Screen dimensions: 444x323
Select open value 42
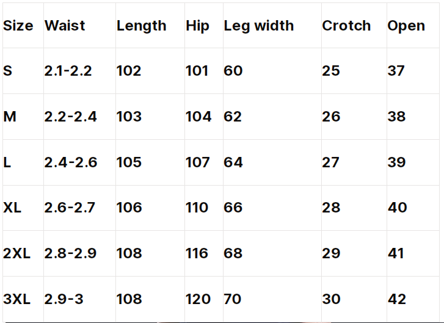397,299
